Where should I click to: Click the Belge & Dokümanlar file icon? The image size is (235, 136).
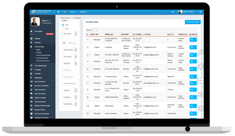tap(31, 105)
